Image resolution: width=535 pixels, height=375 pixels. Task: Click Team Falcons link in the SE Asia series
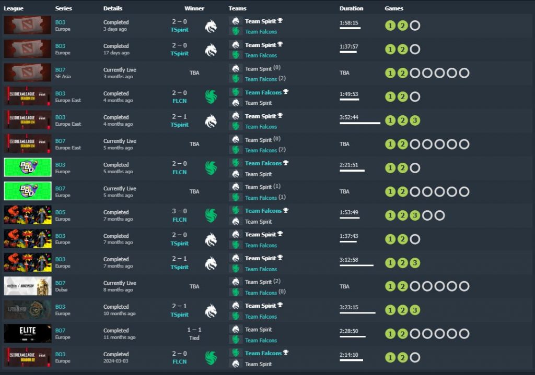pos(261,79)
